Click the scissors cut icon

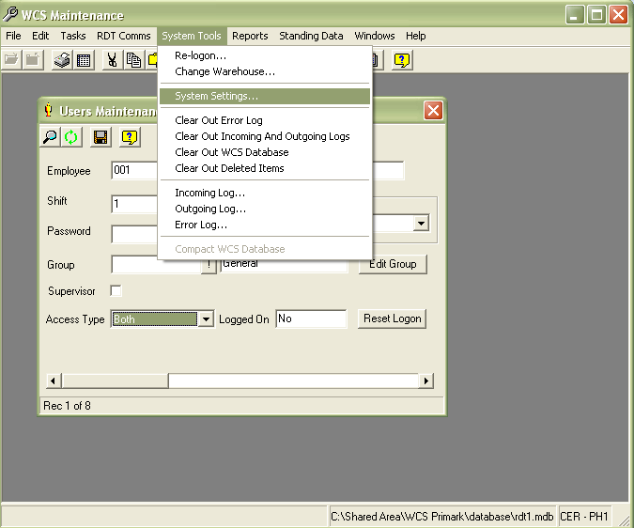[x=113, y=60]
